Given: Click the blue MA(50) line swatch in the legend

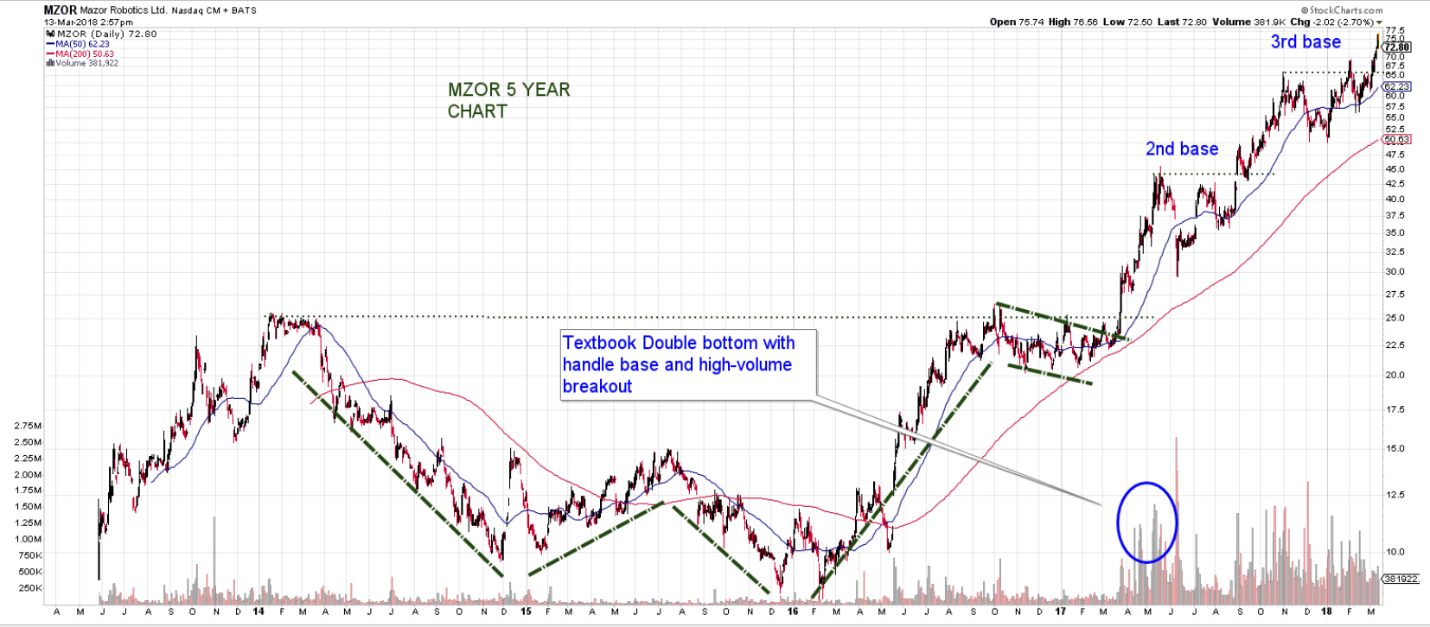Looking at the screenshot, I should pos(50,44).
